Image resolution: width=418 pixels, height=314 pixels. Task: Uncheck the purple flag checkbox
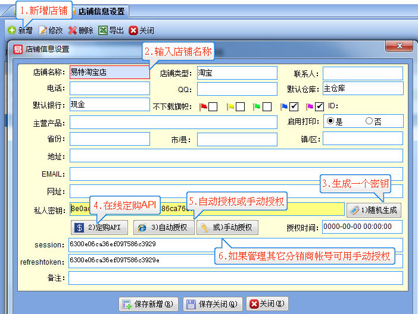[x=319, y=106]
